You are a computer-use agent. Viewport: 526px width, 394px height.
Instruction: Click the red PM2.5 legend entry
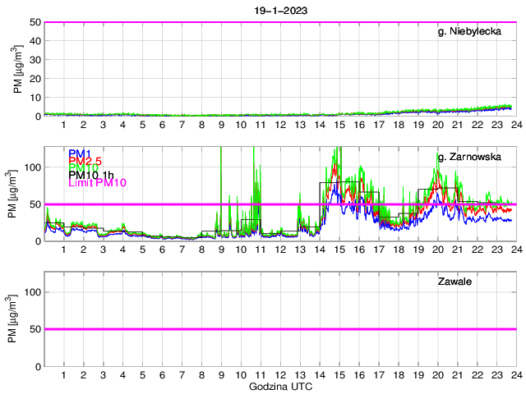click(85, 164)
